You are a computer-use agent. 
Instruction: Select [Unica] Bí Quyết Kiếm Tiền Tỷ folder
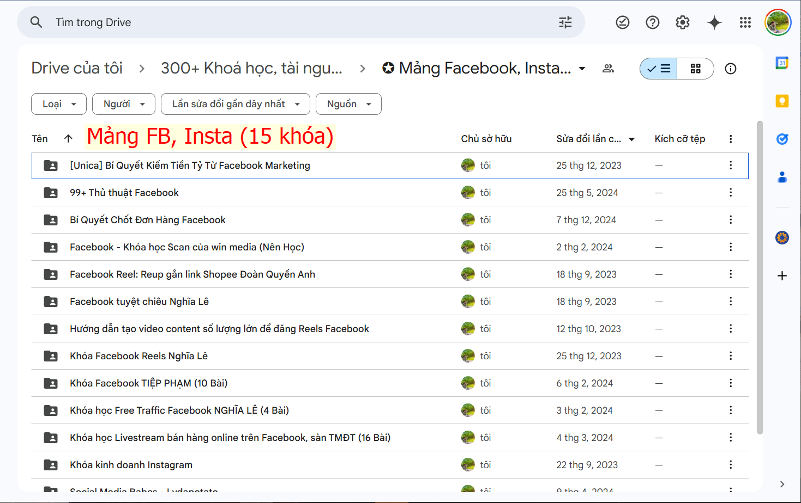(390, 165)
